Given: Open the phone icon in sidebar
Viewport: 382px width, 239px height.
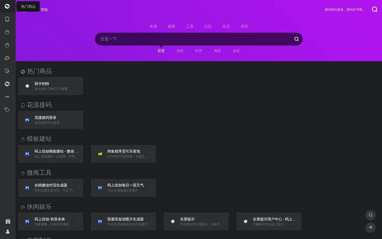Looking at the screenshot, I should 7,19.
